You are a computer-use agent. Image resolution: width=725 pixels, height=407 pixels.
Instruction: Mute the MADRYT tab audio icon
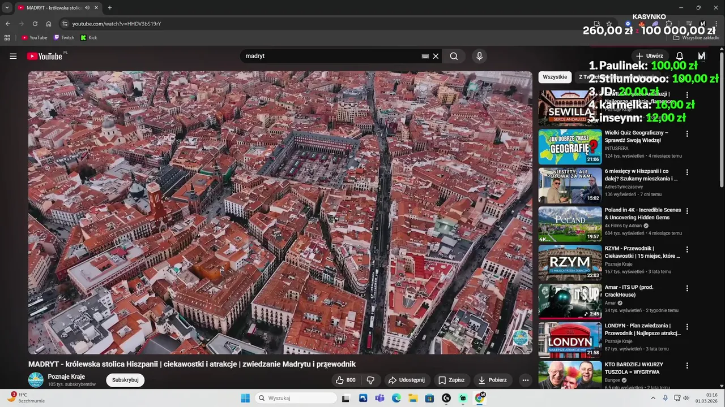(87, 7)
